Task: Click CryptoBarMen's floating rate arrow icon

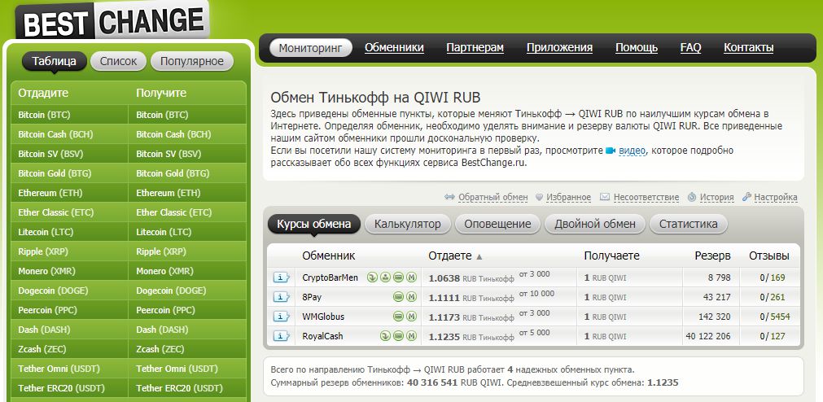Action: pyautogui.click(x=371, y=277)
